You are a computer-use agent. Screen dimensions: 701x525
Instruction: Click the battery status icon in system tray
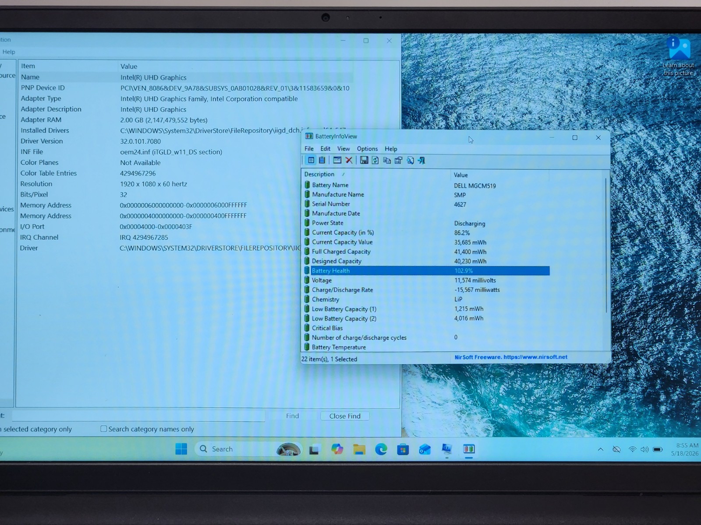(x=658, y=449)
